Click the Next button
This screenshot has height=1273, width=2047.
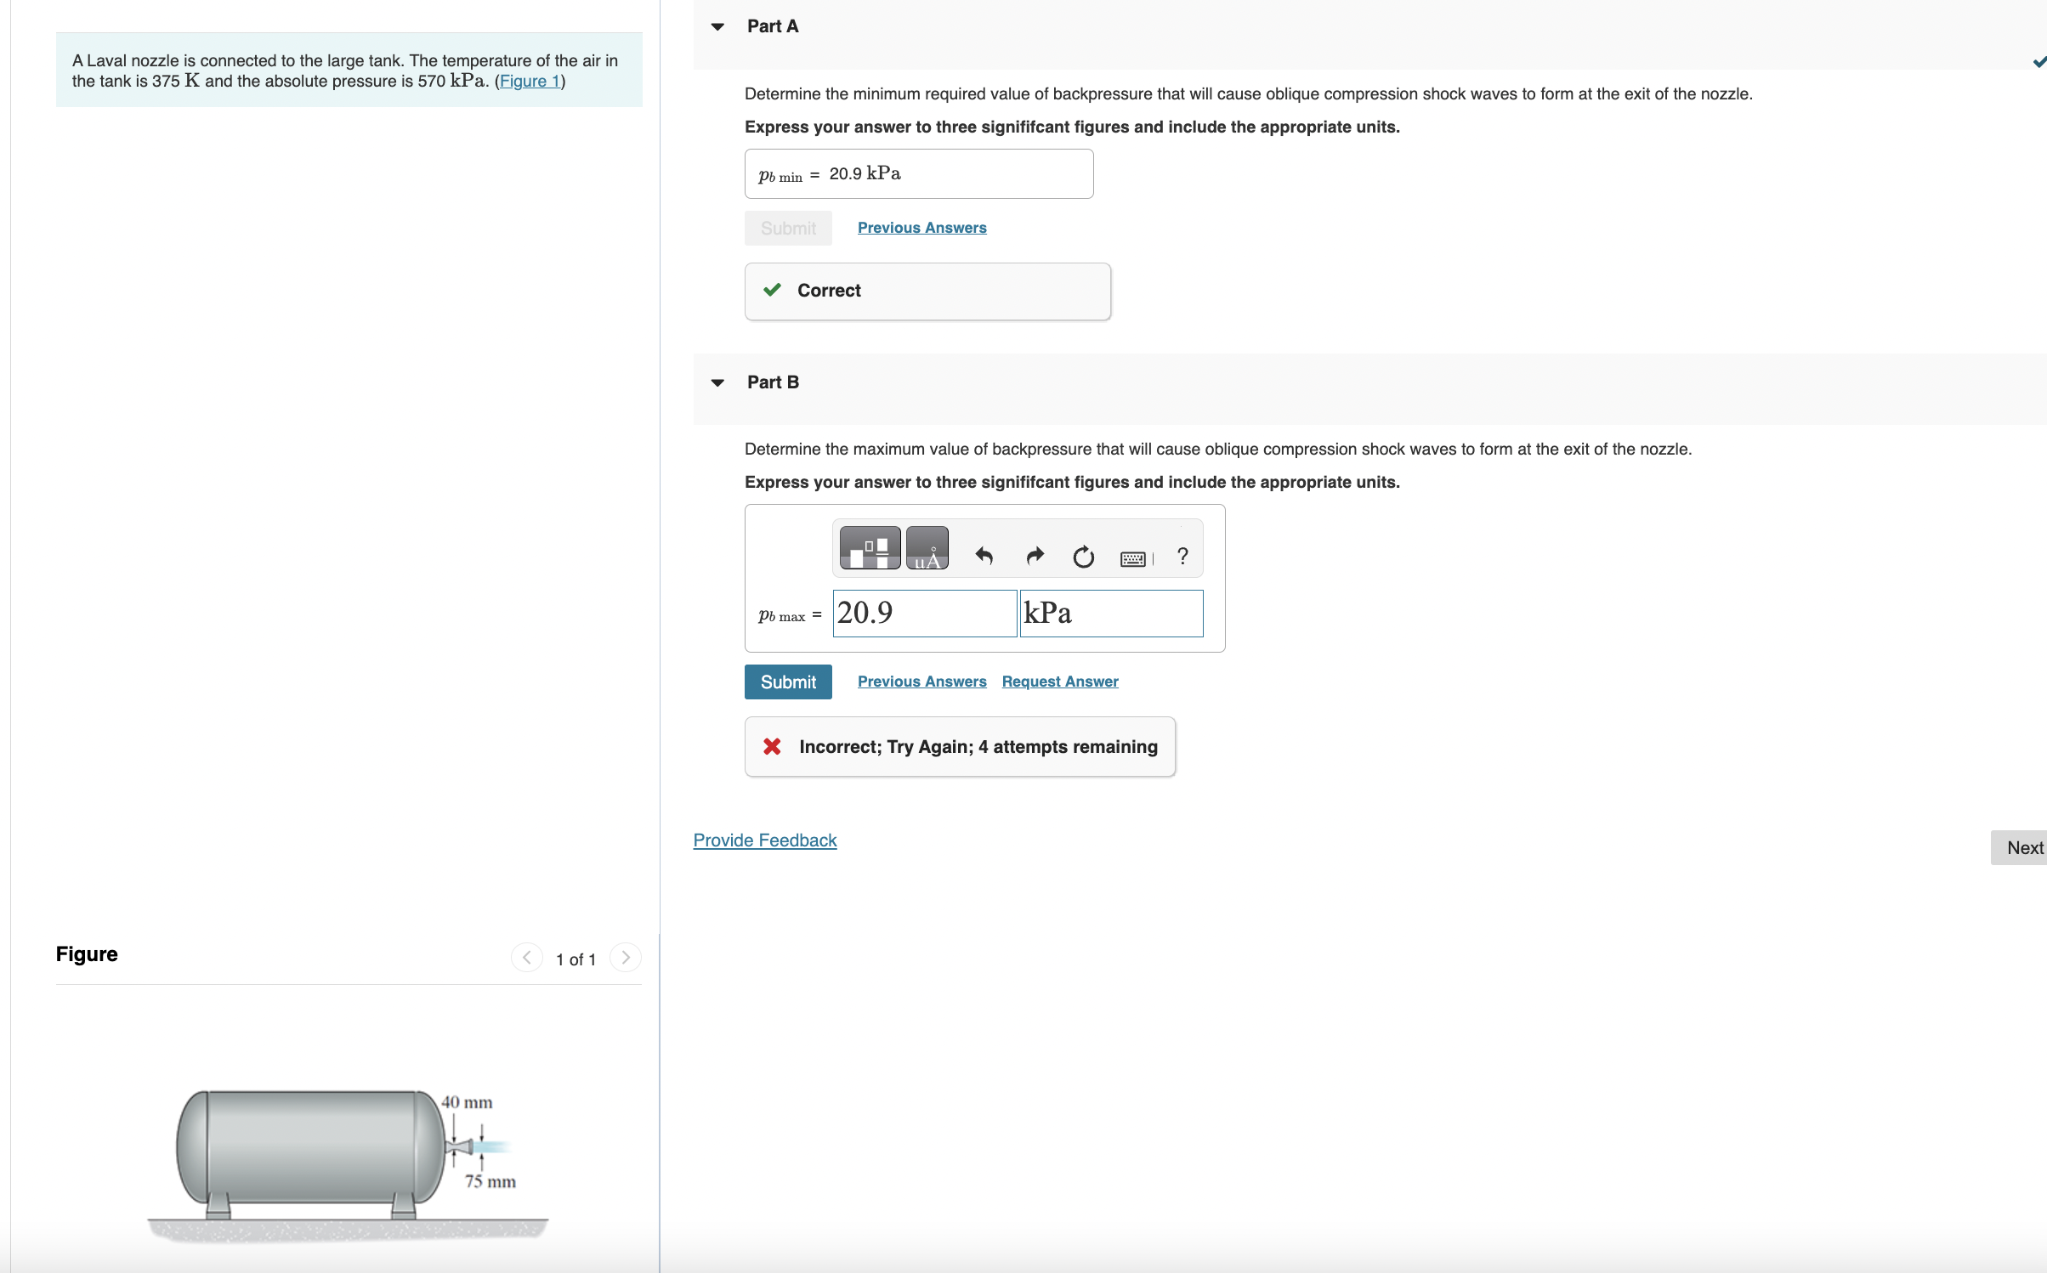click(x=2023, y=848)
